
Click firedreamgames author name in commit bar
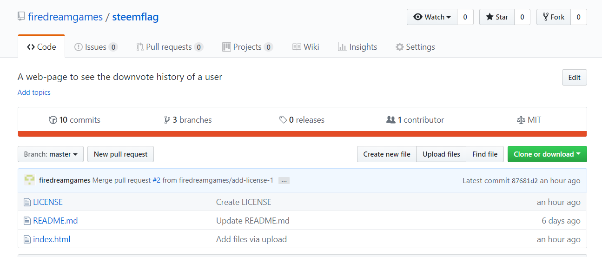[x=65, y=180]
